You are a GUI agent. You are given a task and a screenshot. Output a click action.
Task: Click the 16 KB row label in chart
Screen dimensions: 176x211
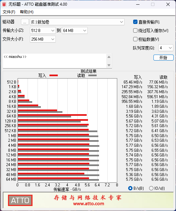click(x=11, y=106)
